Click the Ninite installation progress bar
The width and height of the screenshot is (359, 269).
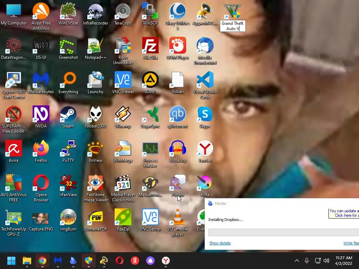pos(284,232)
